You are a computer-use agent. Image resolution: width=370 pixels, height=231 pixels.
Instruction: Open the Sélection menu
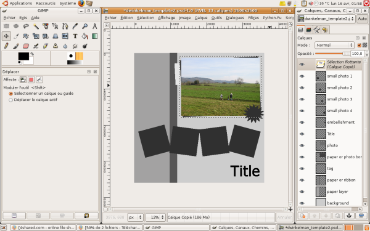pos(146,18)
